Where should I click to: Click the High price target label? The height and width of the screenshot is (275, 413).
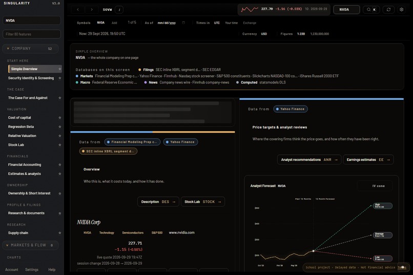[382, 206]
